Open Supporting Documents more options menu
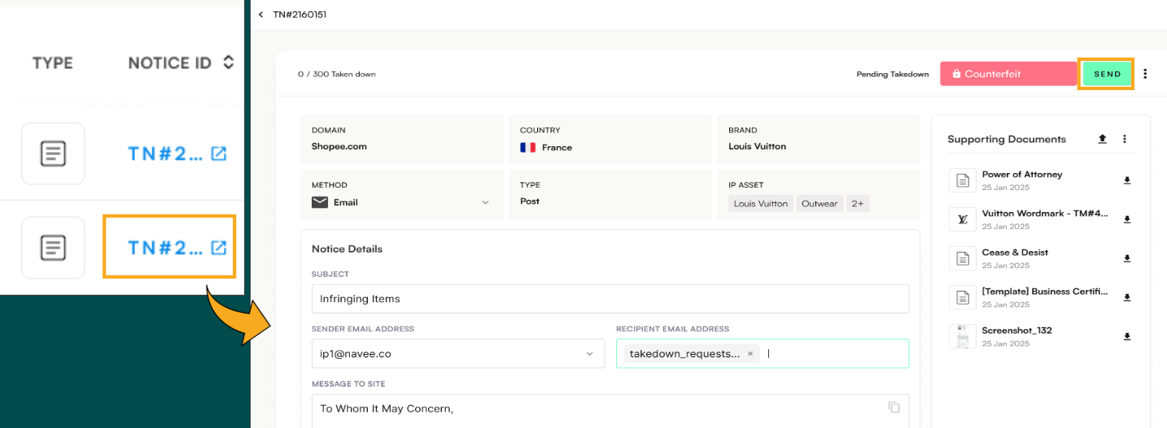Viewport: 1167px width, 428px height. pyautogui.click(x=1125, y=139)
